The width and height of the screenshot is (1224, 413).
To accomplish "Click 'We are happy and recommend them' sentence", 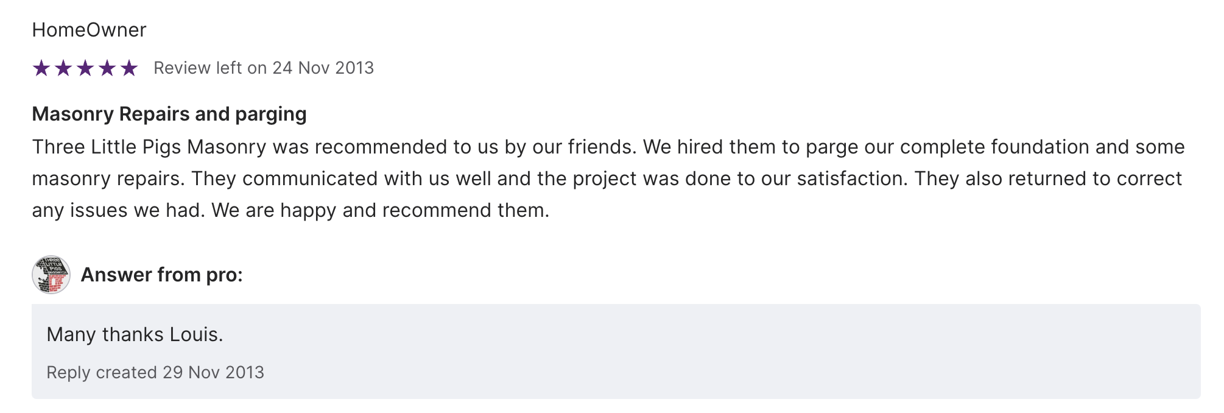I will pos(380,210).
